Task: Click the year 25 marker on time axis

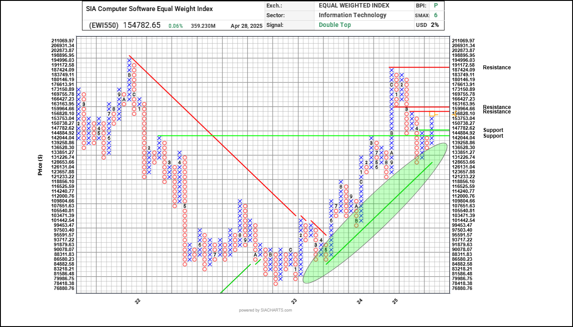Action: [x=396, y=301]
